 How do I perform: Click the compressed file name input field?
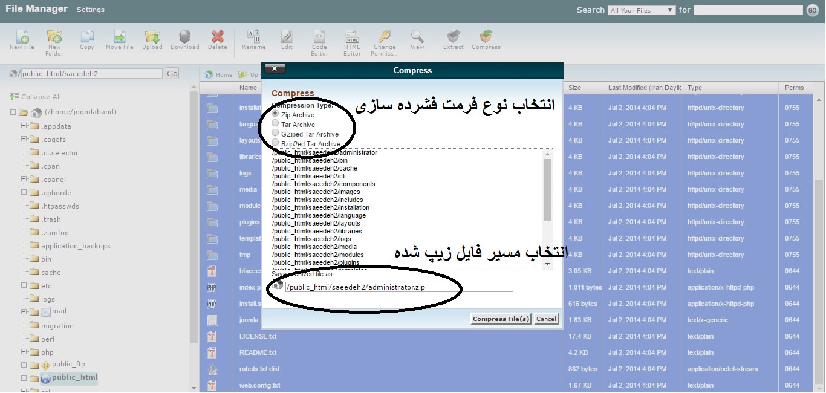(x=398, y=287)
